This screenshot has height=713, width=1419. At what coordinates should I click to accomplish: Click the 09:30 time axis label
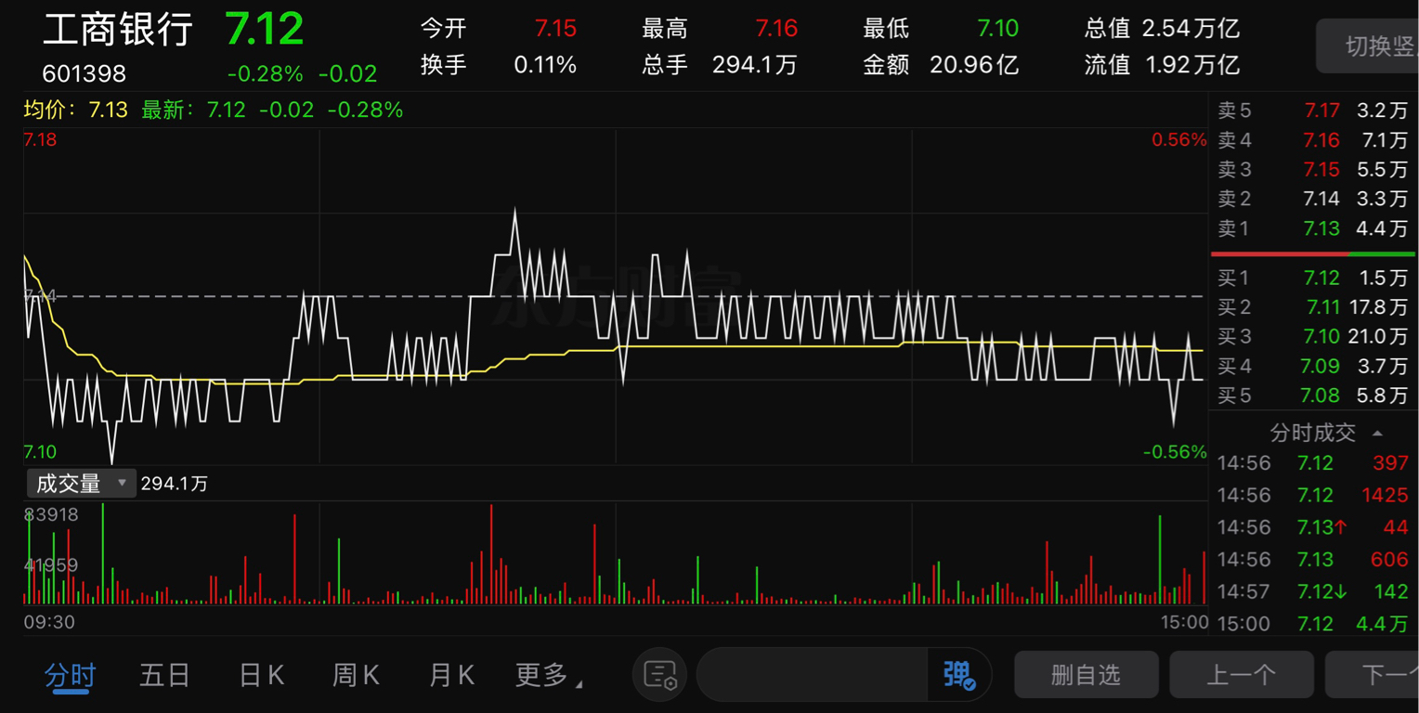tap(49, 622)
